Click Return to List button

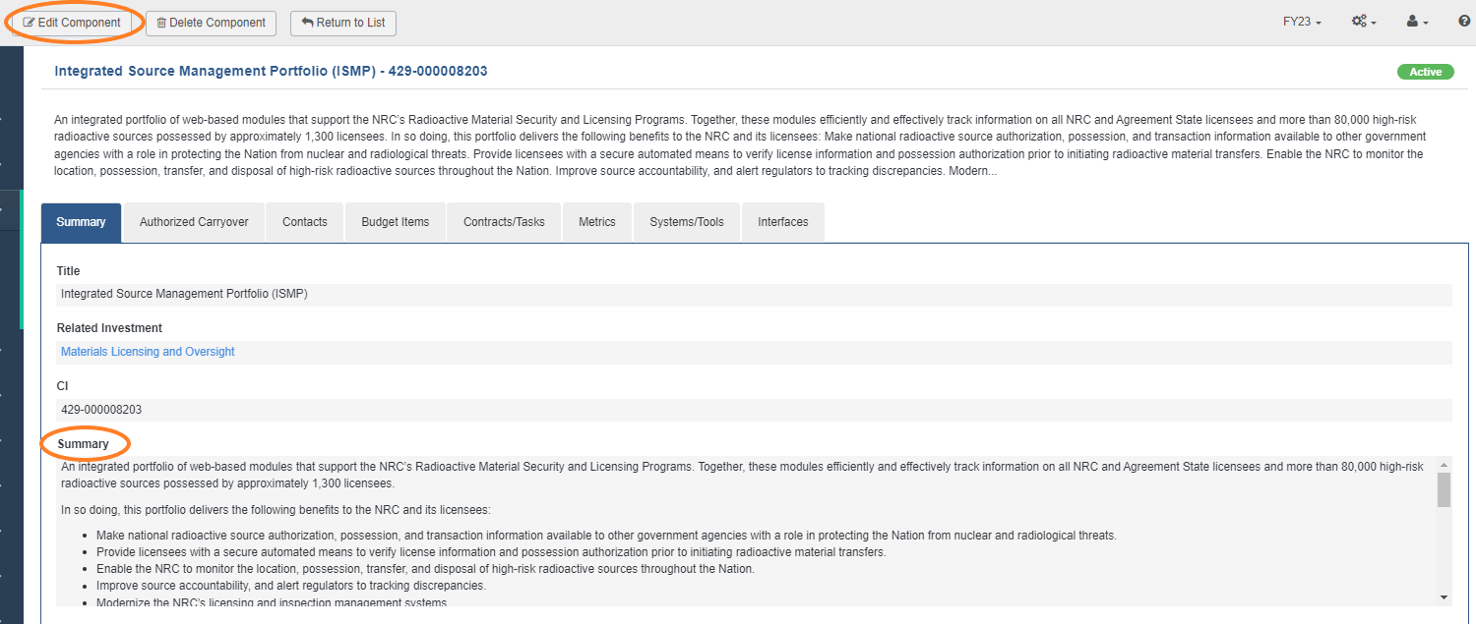coord(343,23)
